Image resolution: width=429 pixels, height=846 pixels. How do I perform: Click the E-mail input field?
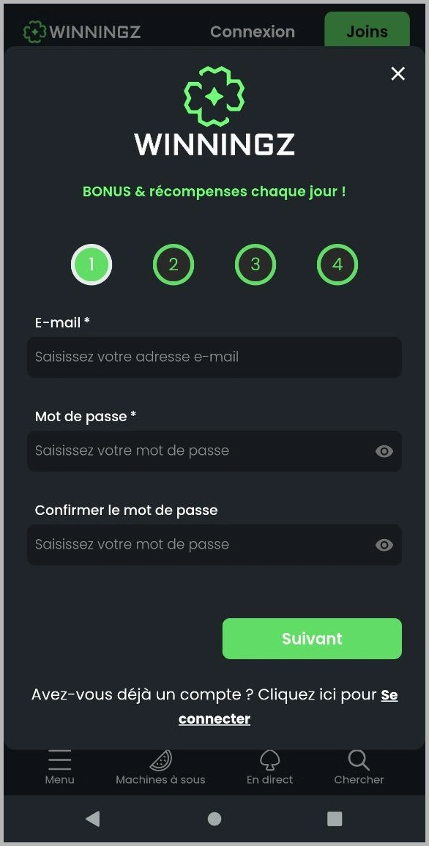coord(214,357)
